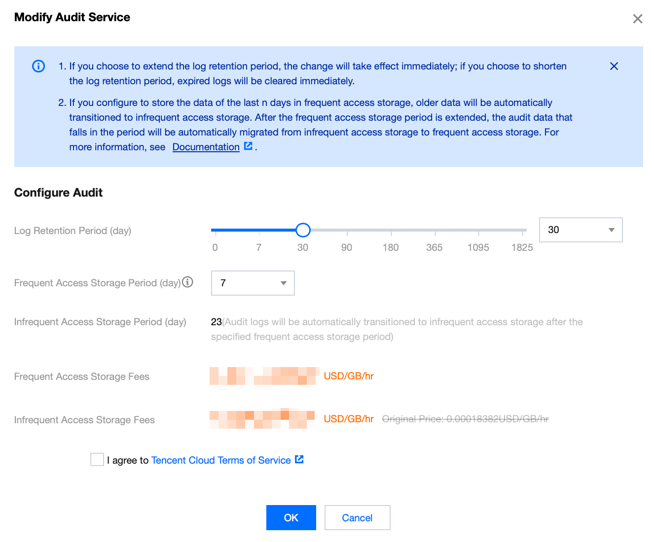Click the Frequent Access Storage Period info icon
This screenshot has width=654, height=542.
click(187, 282)
